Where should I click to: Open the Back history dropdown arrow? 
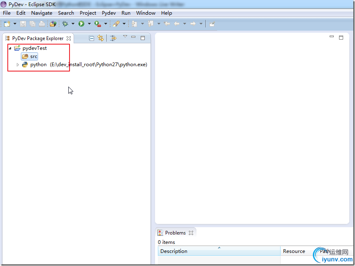click(184, 24)
